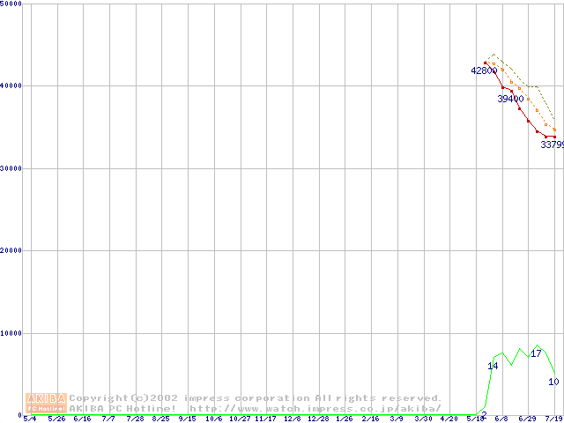This screenshot has width=564, height=423.
Task: Click the 10/27 date on x-axis
Action: tap(240, 419)
